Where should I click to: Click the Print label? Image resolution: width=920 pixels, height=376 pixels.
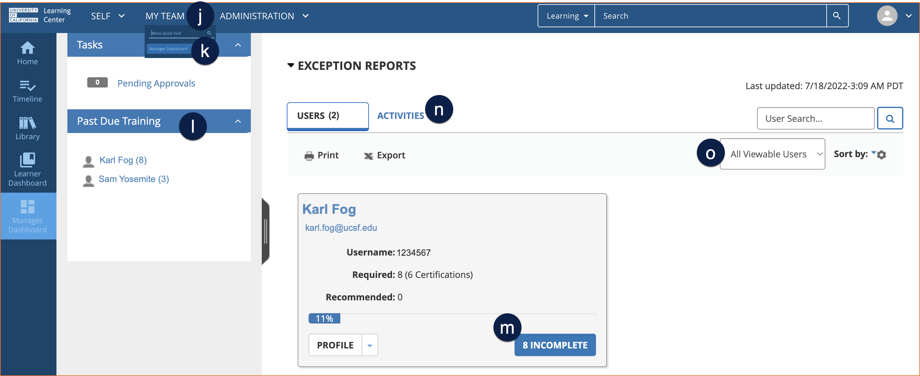coord(328,155)
